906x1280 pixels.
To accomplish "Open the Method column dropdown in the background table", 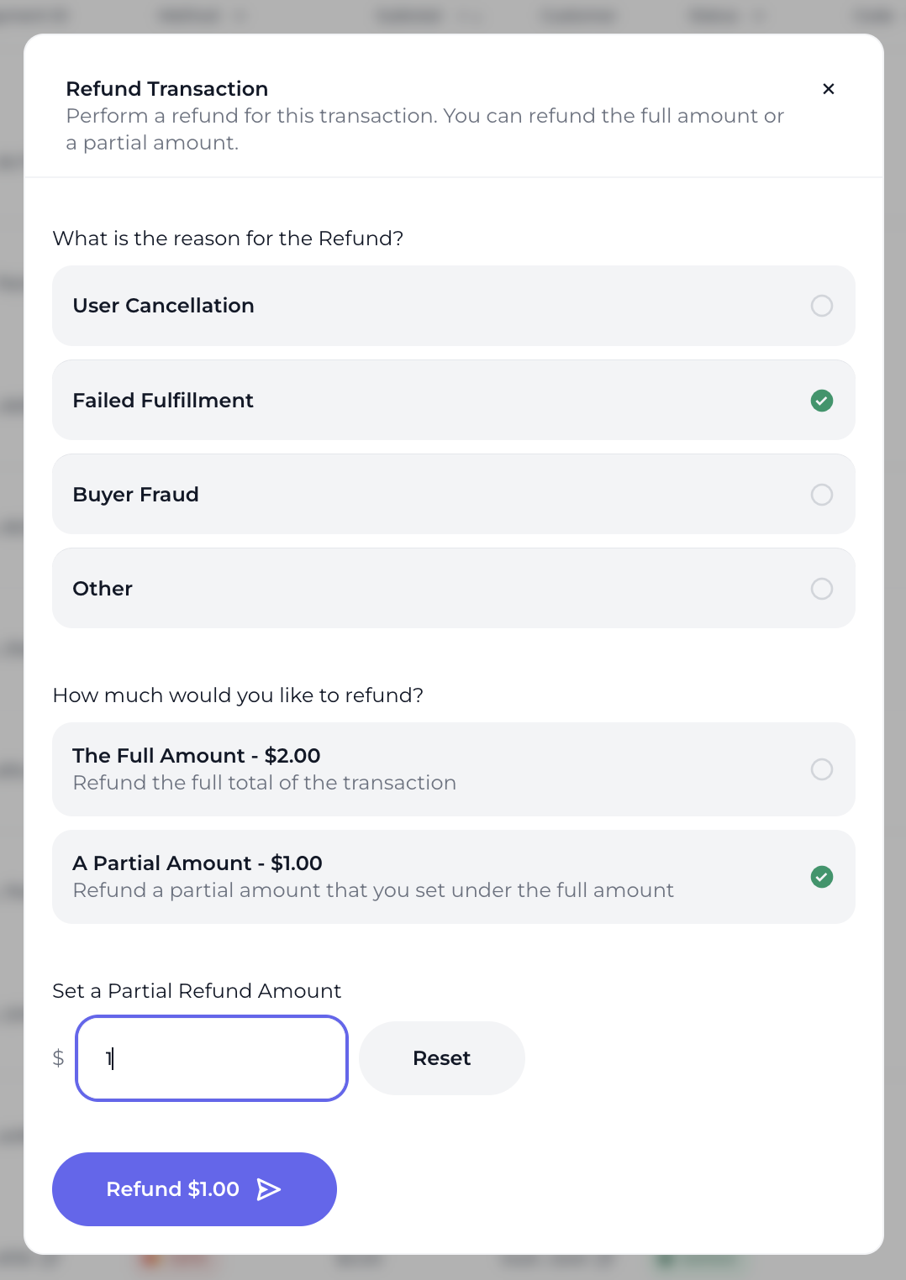I will 241,15.
